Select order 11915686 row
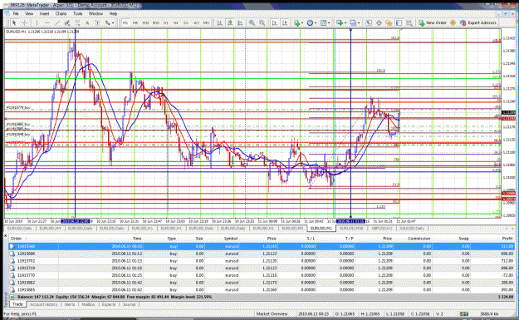 [262, 254]
